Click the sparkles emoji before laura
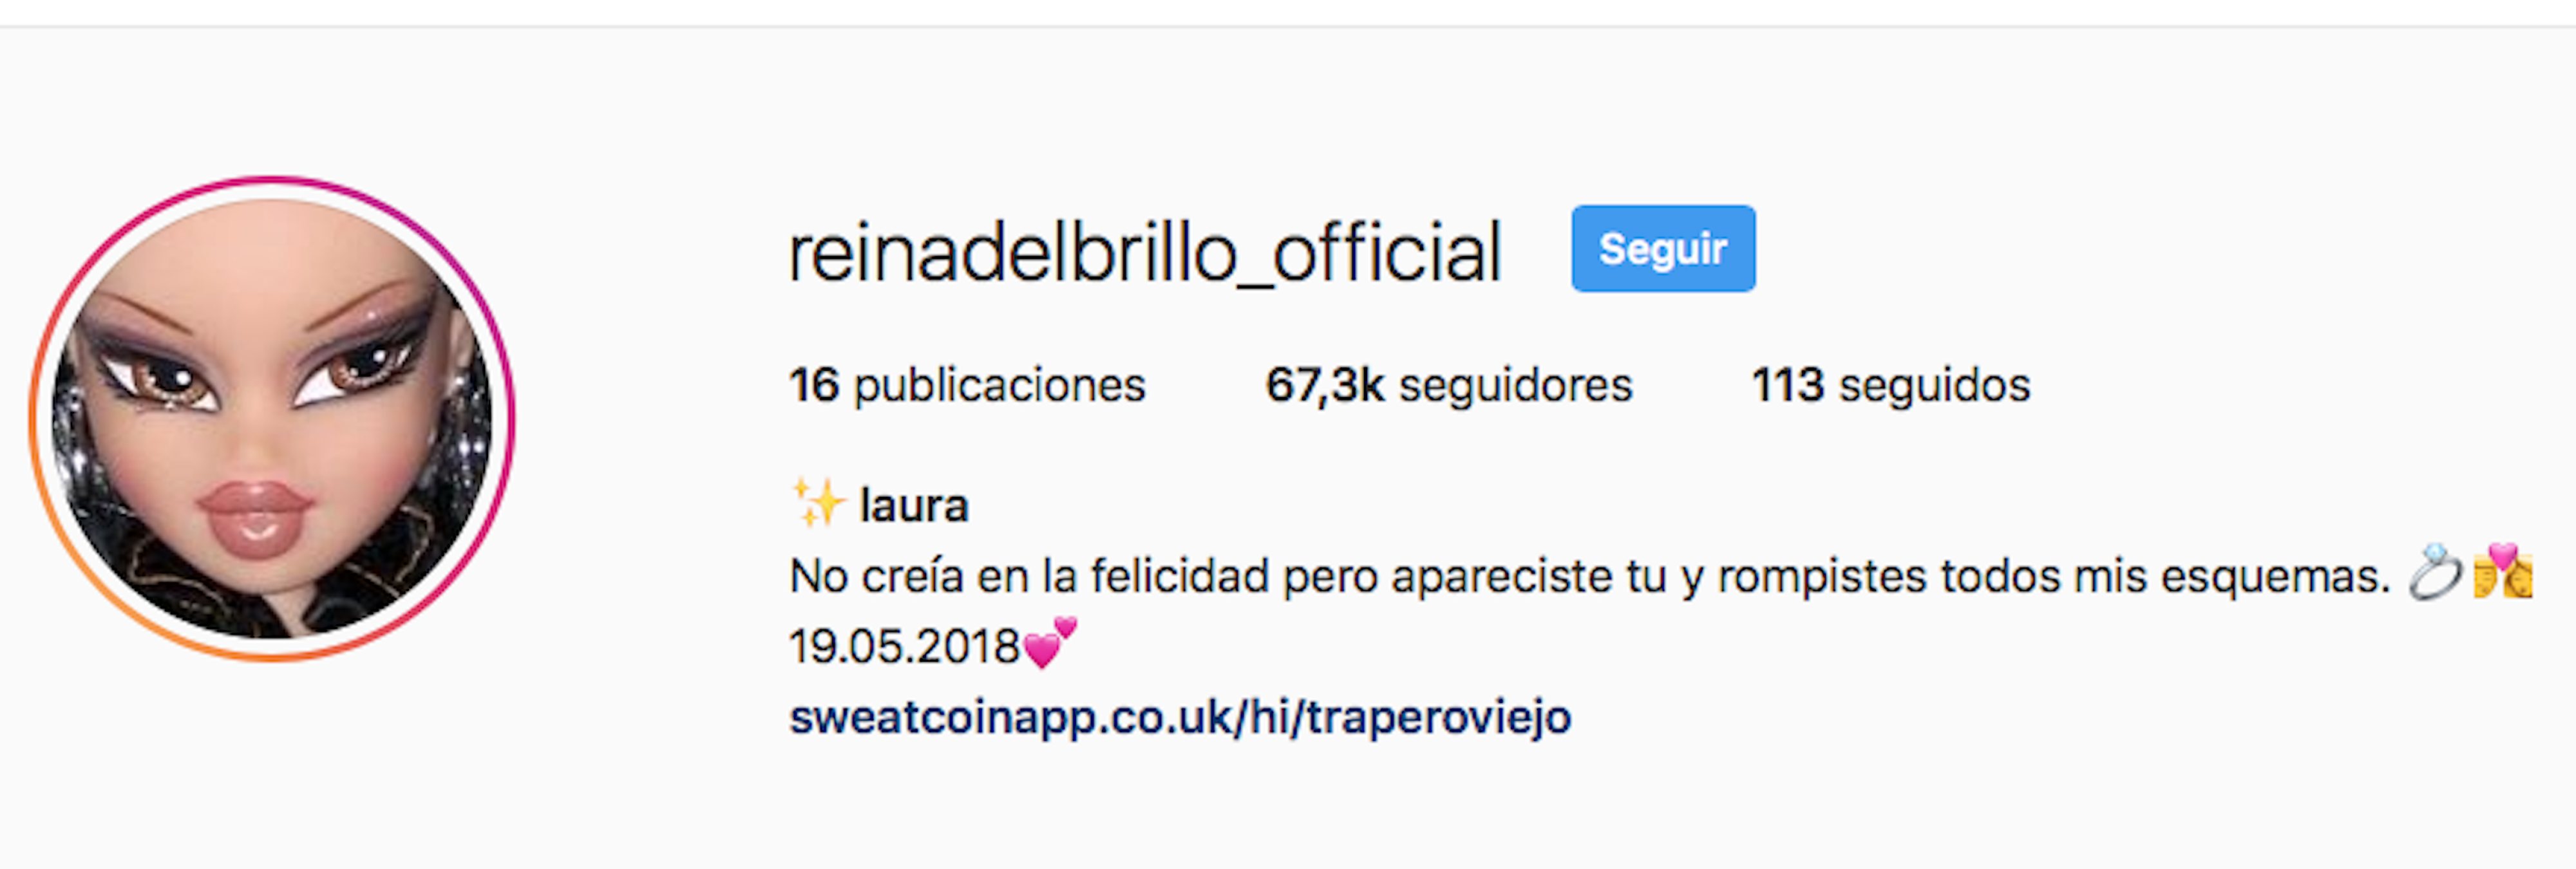This screenshot has height=869, width=2576. click(819, 502)
